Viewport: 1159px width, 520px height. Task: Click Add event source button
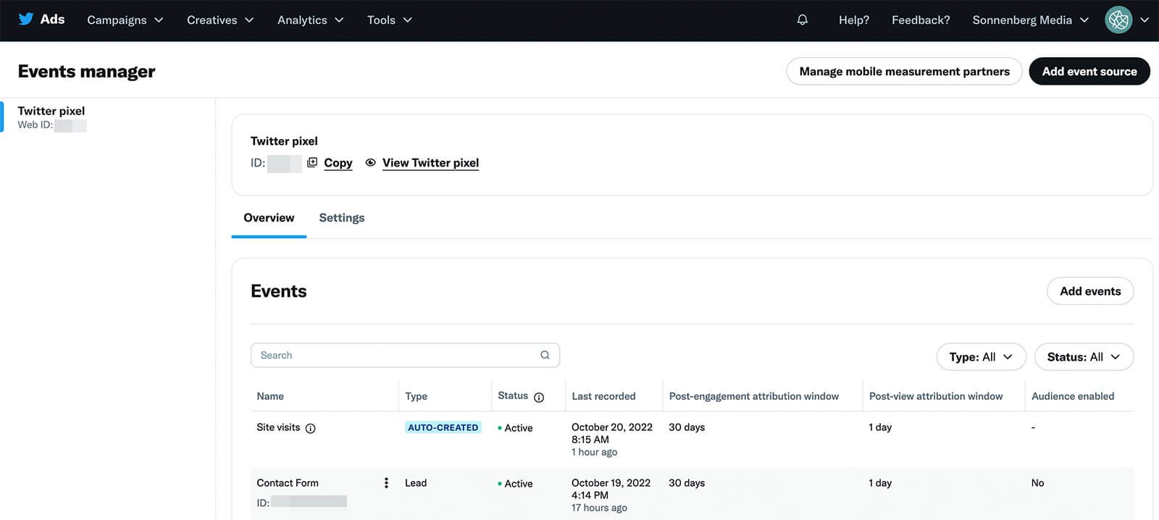coord(1089,71)
